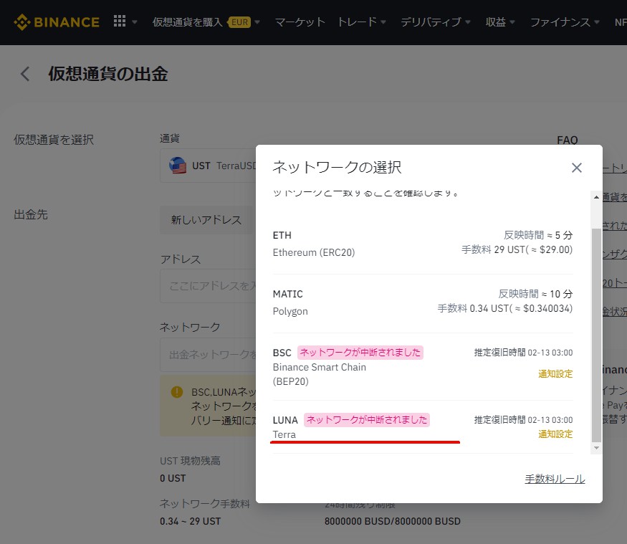
Task: Go back using the arrow beside 仮想通貨の出金
Action: pyautogui.click(x=25, y=74)
